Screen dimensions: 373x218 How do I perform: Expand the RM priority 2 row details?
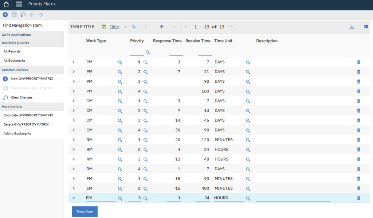[x=74, y=149]
